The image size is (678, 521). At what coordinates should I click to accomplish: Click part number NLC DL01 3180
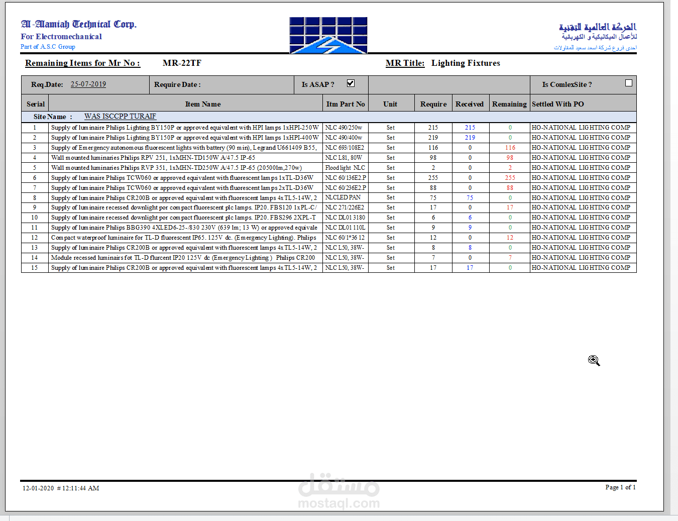[345, 218]
